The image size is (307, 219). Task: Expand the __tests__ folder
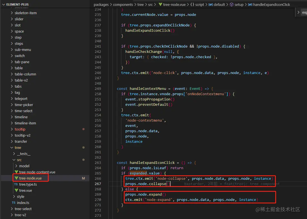[x=14, y=154]
